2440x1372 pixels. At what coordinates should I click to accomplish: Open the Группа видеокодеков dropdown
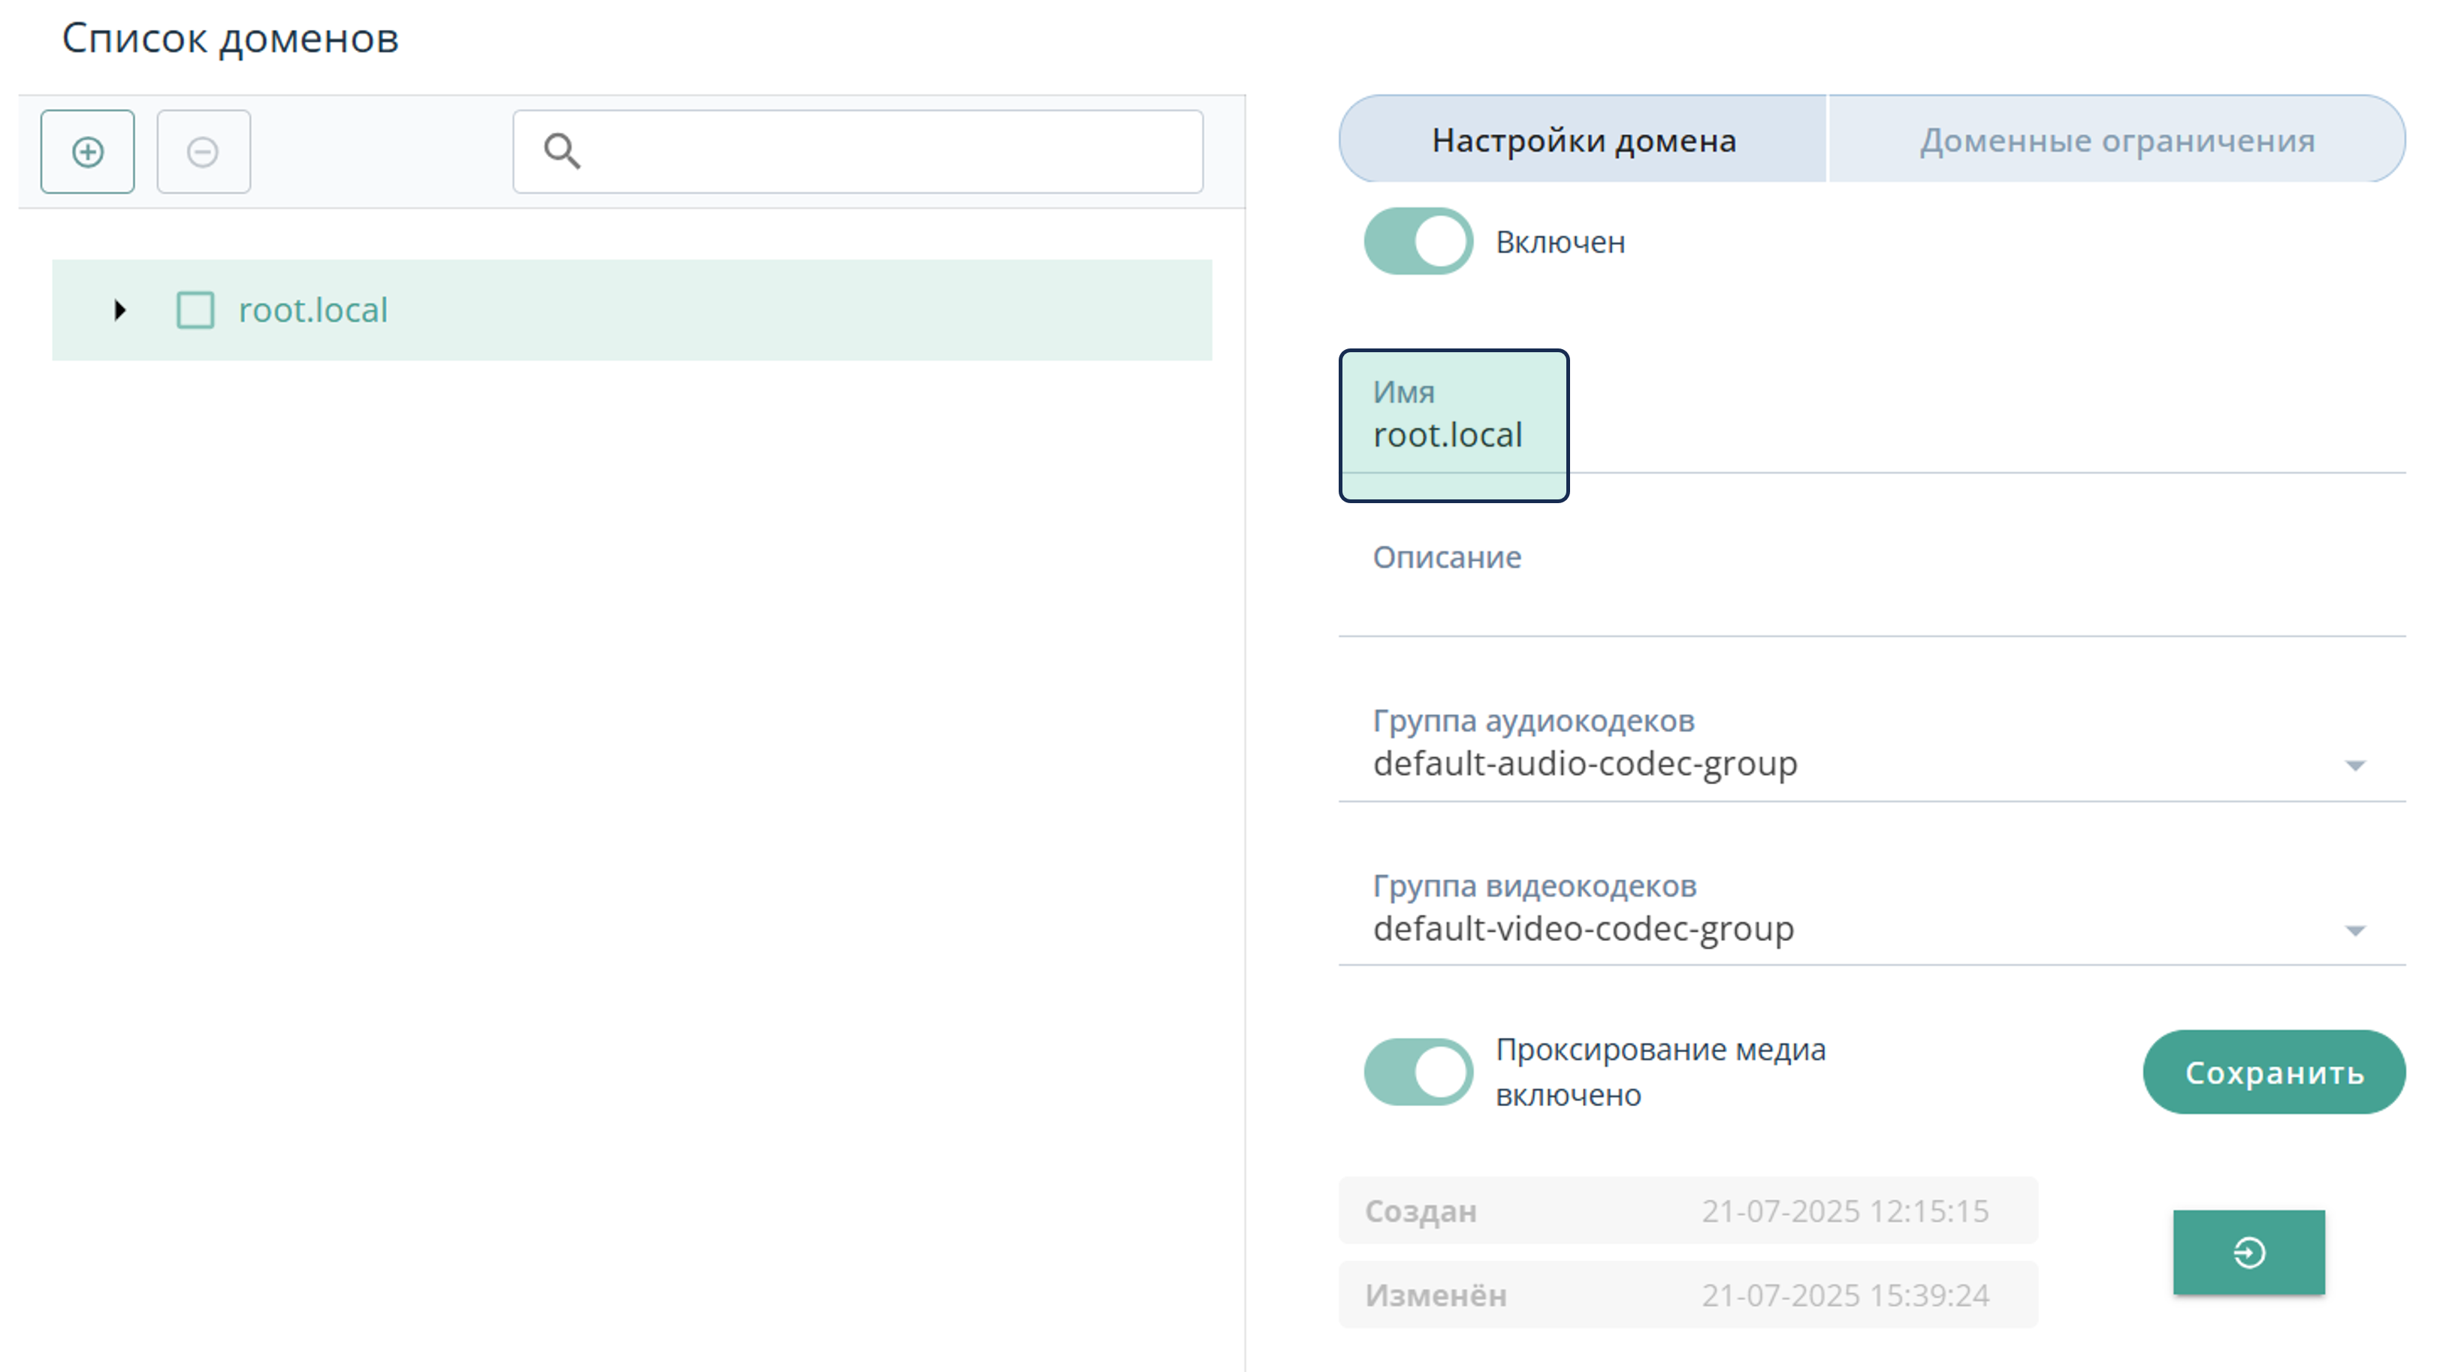[x=2354, y=930]
